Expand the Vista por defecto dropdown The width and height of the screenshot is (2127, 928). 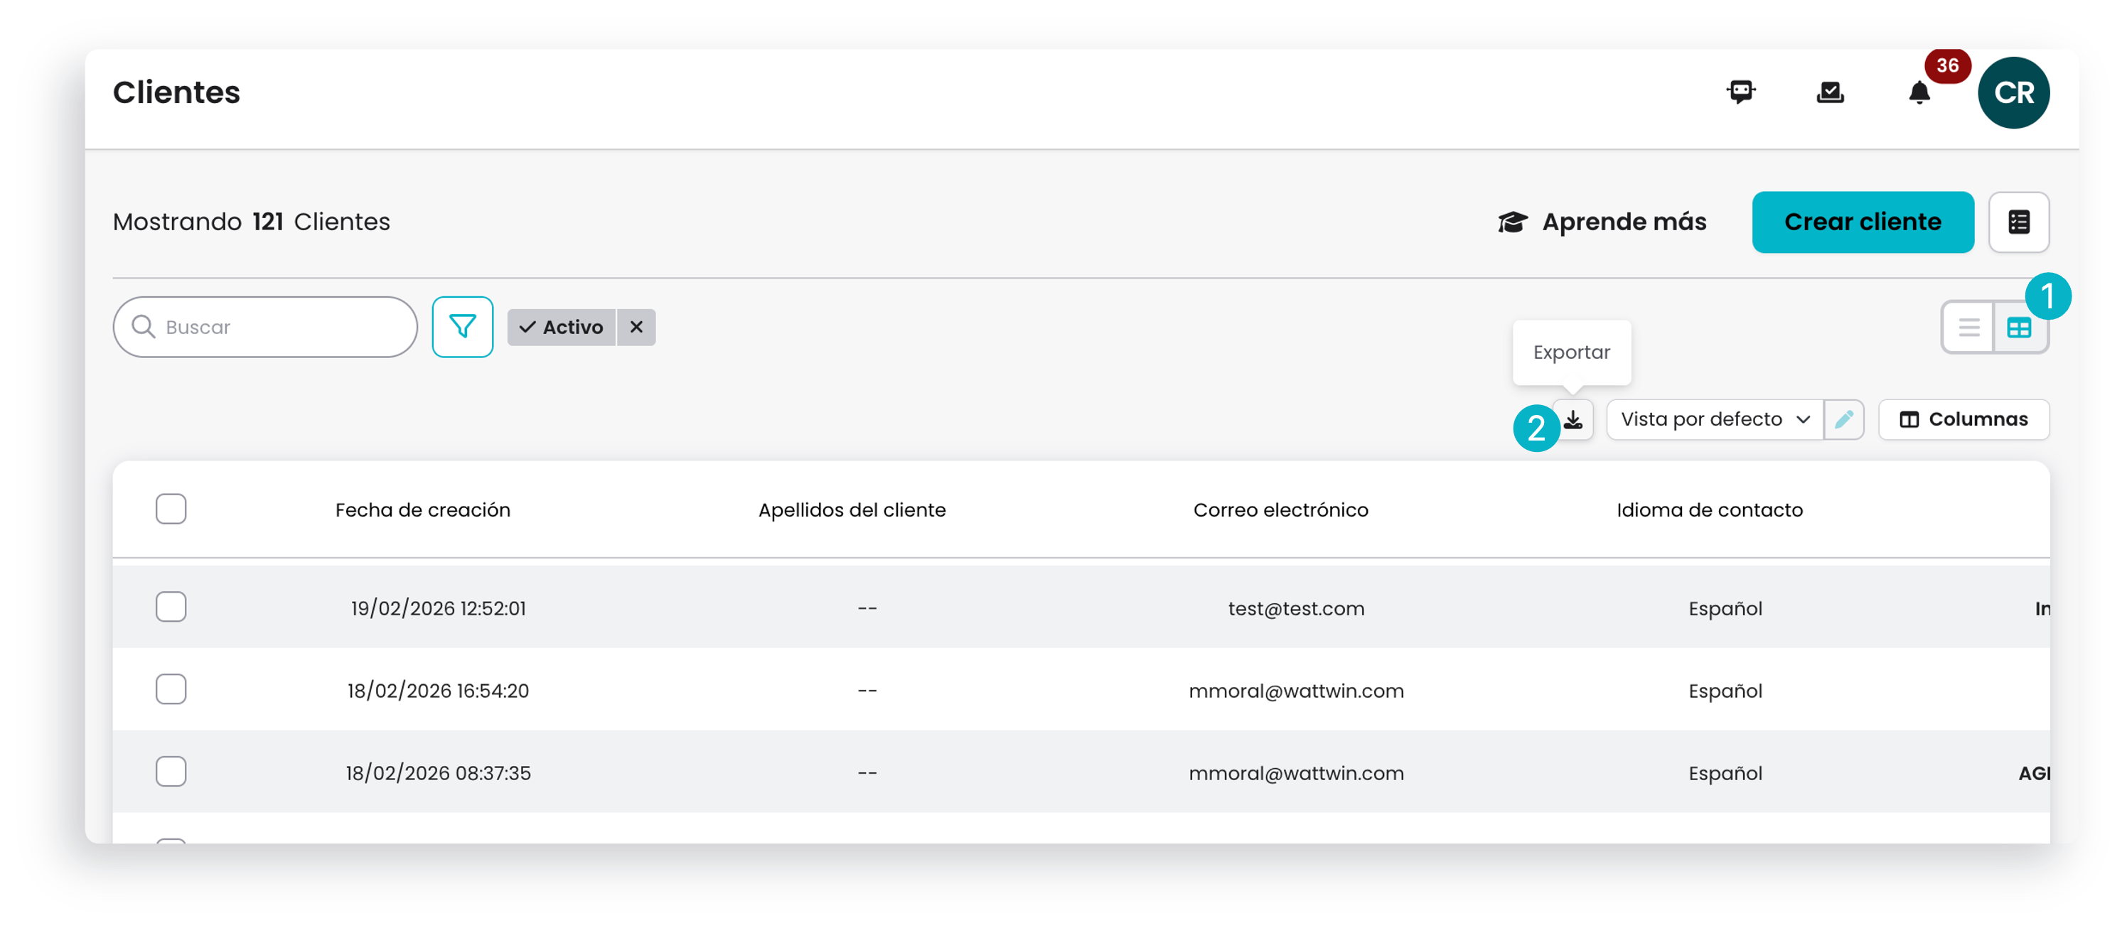click(x=1714, y=419)
